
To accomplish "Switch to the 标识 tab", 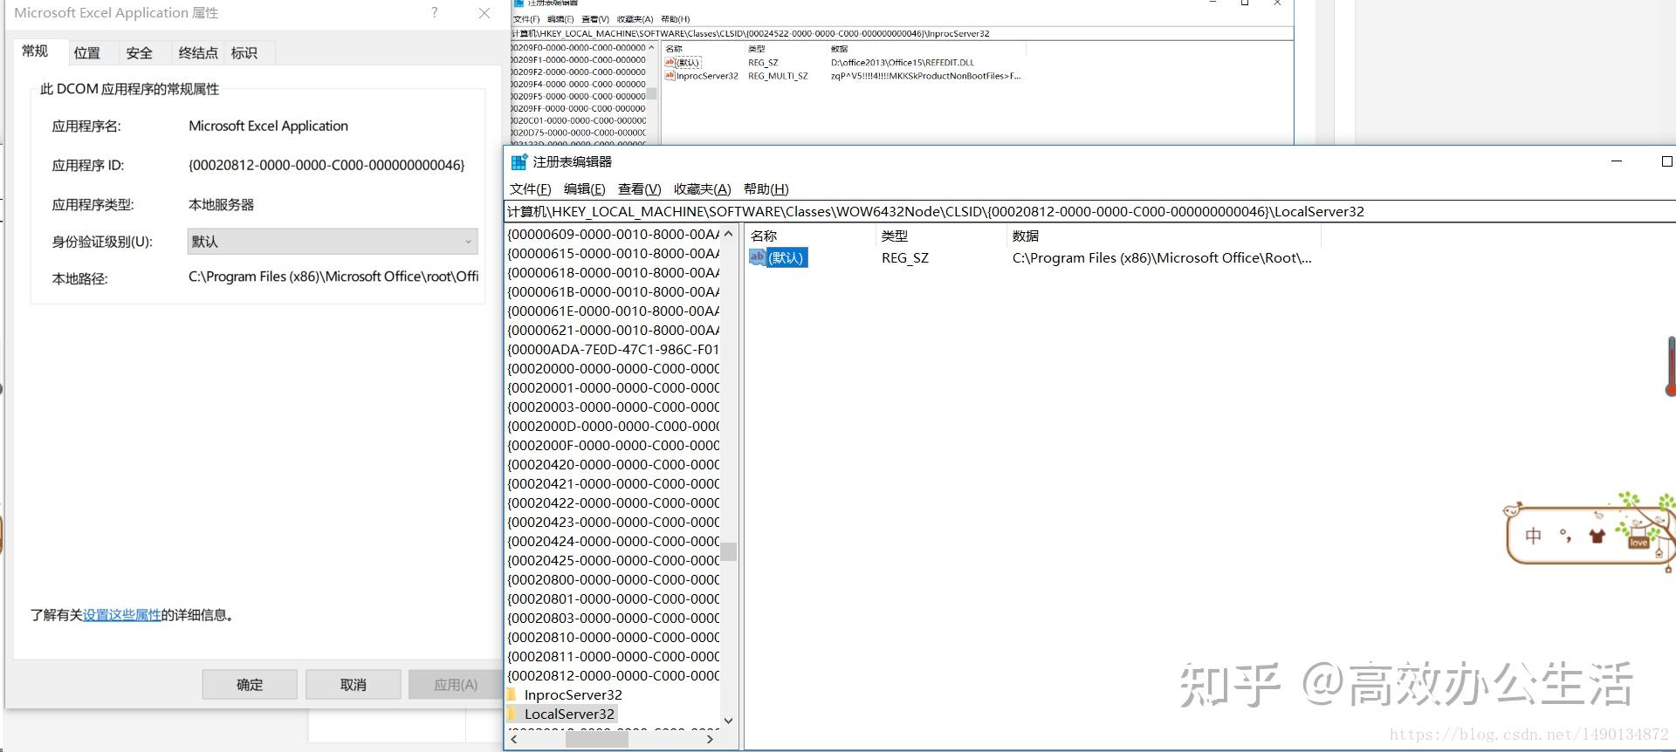I will pyautogui.click(x=244, y=53).
